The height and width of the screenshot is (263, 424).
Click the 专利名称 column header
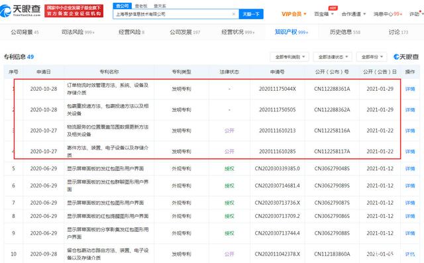109,72
